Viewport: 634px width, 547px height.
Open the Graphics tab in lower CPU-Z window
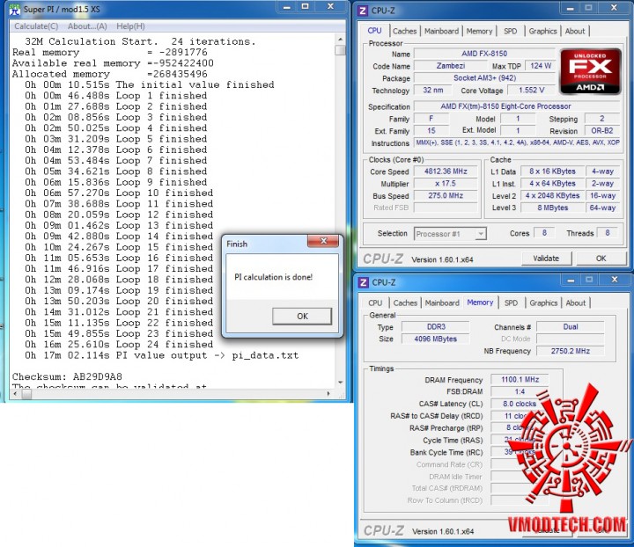(x=543, y=303)
